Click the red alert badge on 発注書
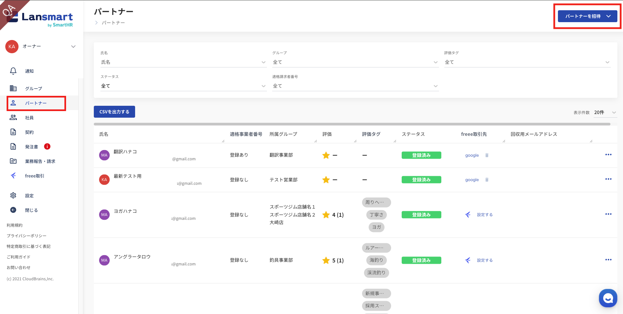 click(47, 146)
